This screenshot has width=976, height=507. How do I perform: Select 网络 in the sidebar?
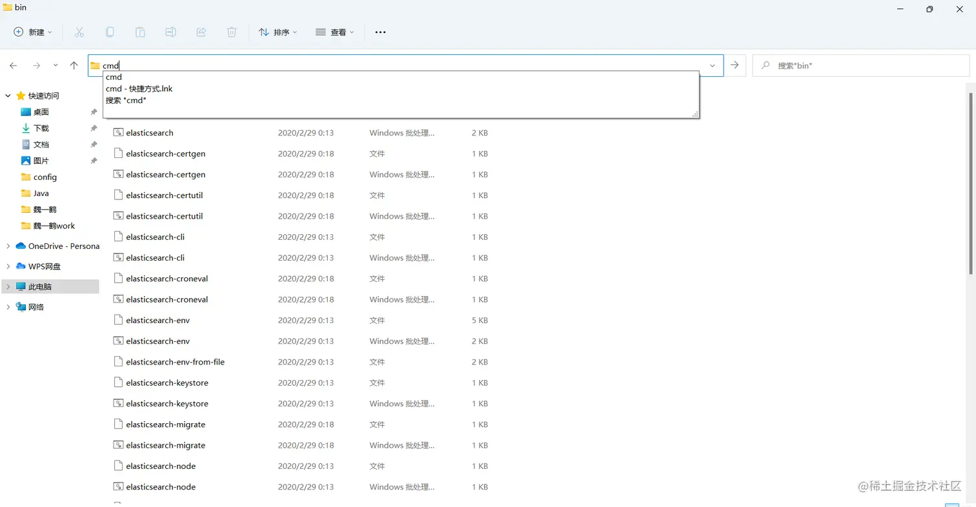pos(36,307)
